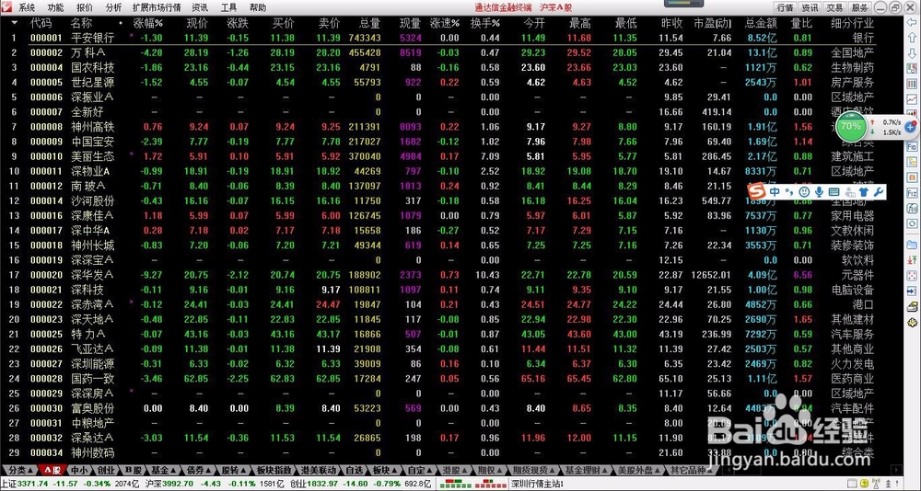Open the 报价 menu
Screen dimensions: 921x491
85,7
